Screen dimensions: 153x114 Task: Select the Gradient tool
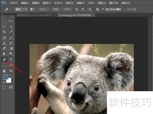(11, 48)
